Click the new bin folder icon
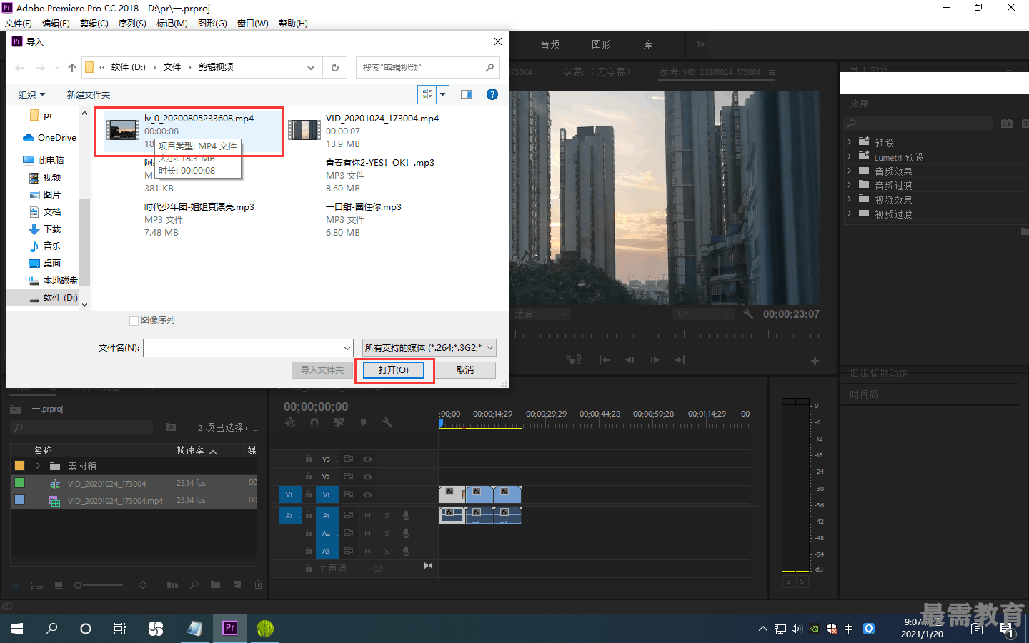The width and height of the screenshot is (1029, 643). pos(215,585)
